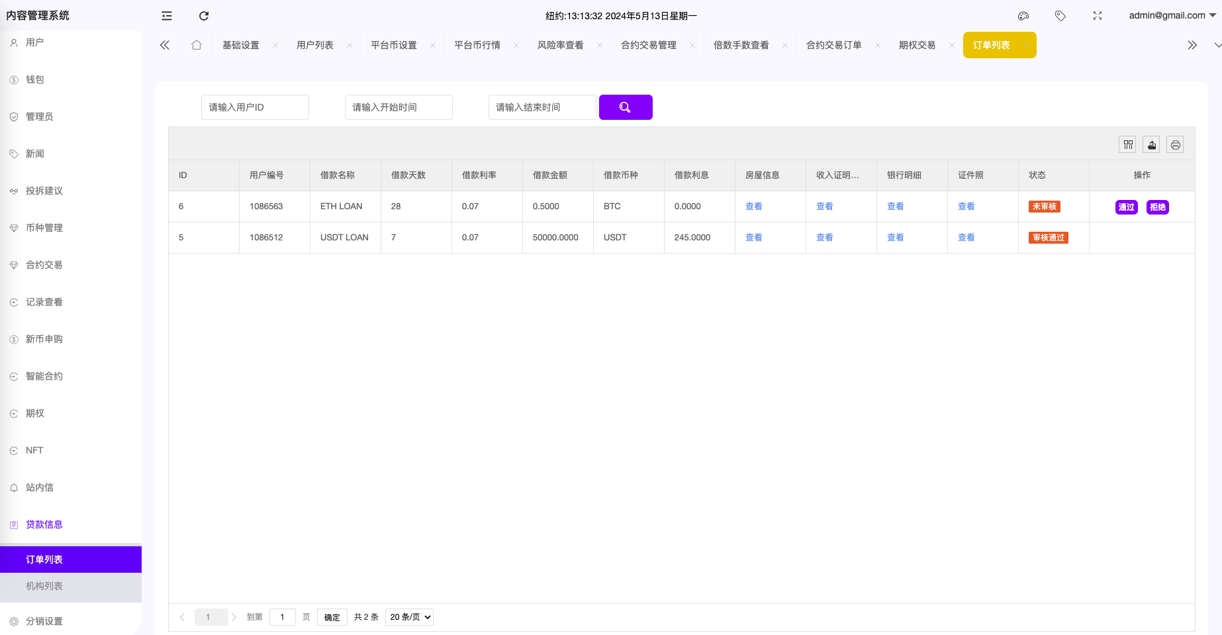Expand the tab options chevron at far right
This screenshot has height=635, width=1222.
point(1217,45)
